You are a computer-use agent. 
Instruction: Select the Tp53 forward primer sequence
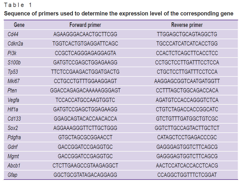coord(85,72)
